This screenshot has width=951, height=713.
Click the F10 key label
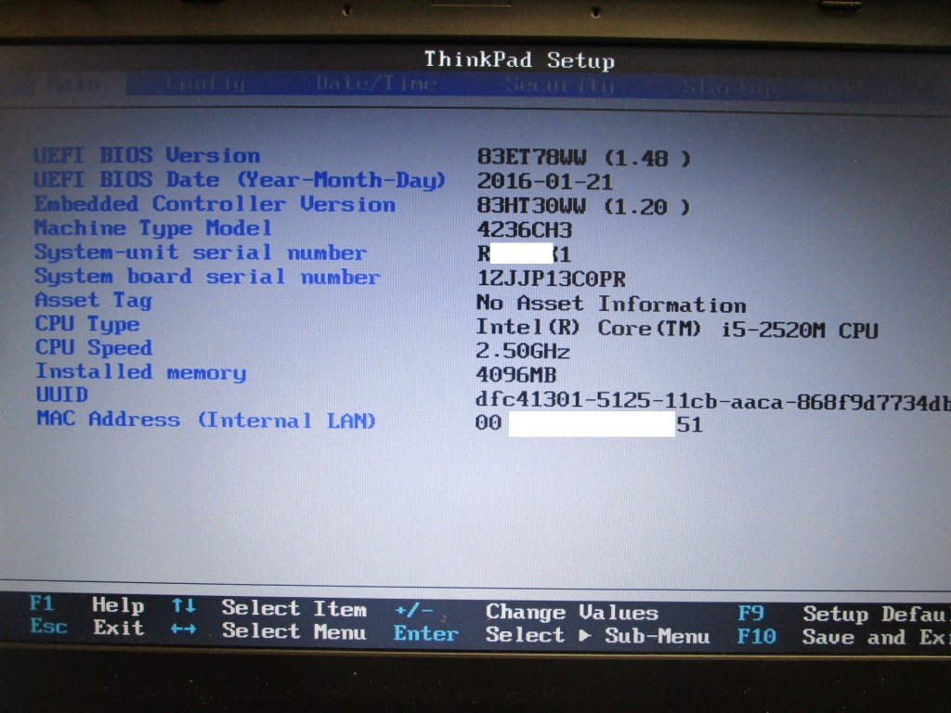pos(757,636)
